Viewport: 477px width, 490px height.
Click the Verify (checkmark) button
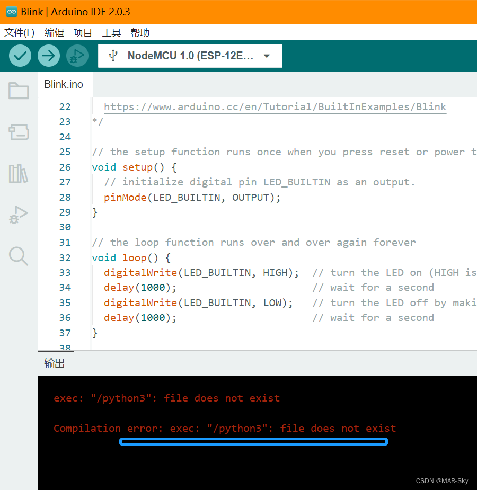tap(20, 56)
